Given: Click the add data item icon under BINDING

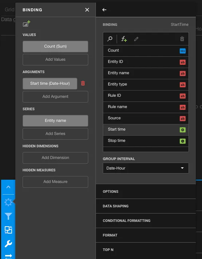Looking at the screenshot, I should coord(27,23).
